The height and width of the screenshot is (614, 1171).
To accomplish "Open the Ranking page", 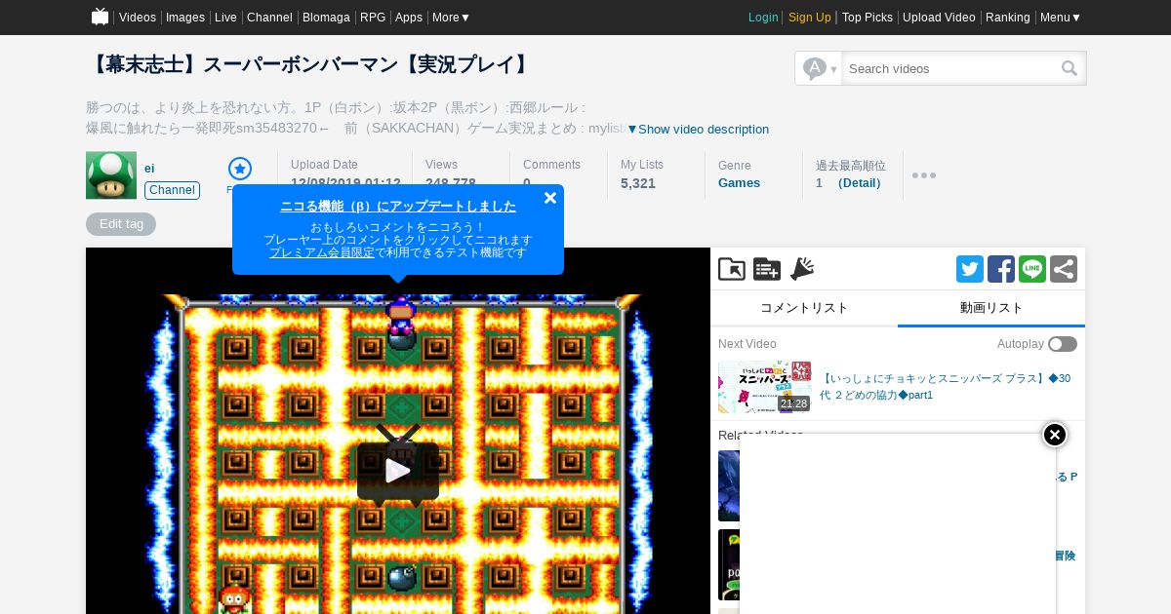I will pyautogui.click(x=1008, y=18).
